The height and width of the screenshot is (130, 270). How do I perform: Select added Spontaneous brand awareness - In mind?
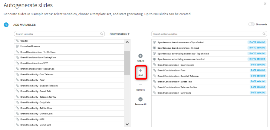pyautogui.click(x=209, y=48)
